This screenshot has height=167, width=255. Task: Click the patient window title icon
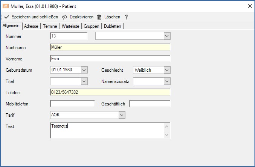tap(6, 6)
